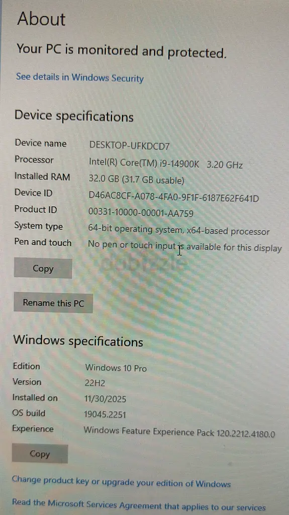This screenshot has width=289, height=515.
Task: Select the Product ID value 00331-10000-00001-AA759
Action: click(x=141, y=213)
